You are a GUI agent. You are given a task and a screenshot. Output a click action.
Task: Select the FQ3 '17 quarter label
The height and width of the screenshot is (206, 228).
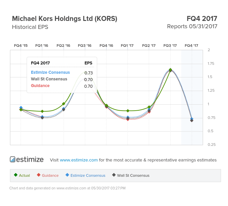pos(170,46)
